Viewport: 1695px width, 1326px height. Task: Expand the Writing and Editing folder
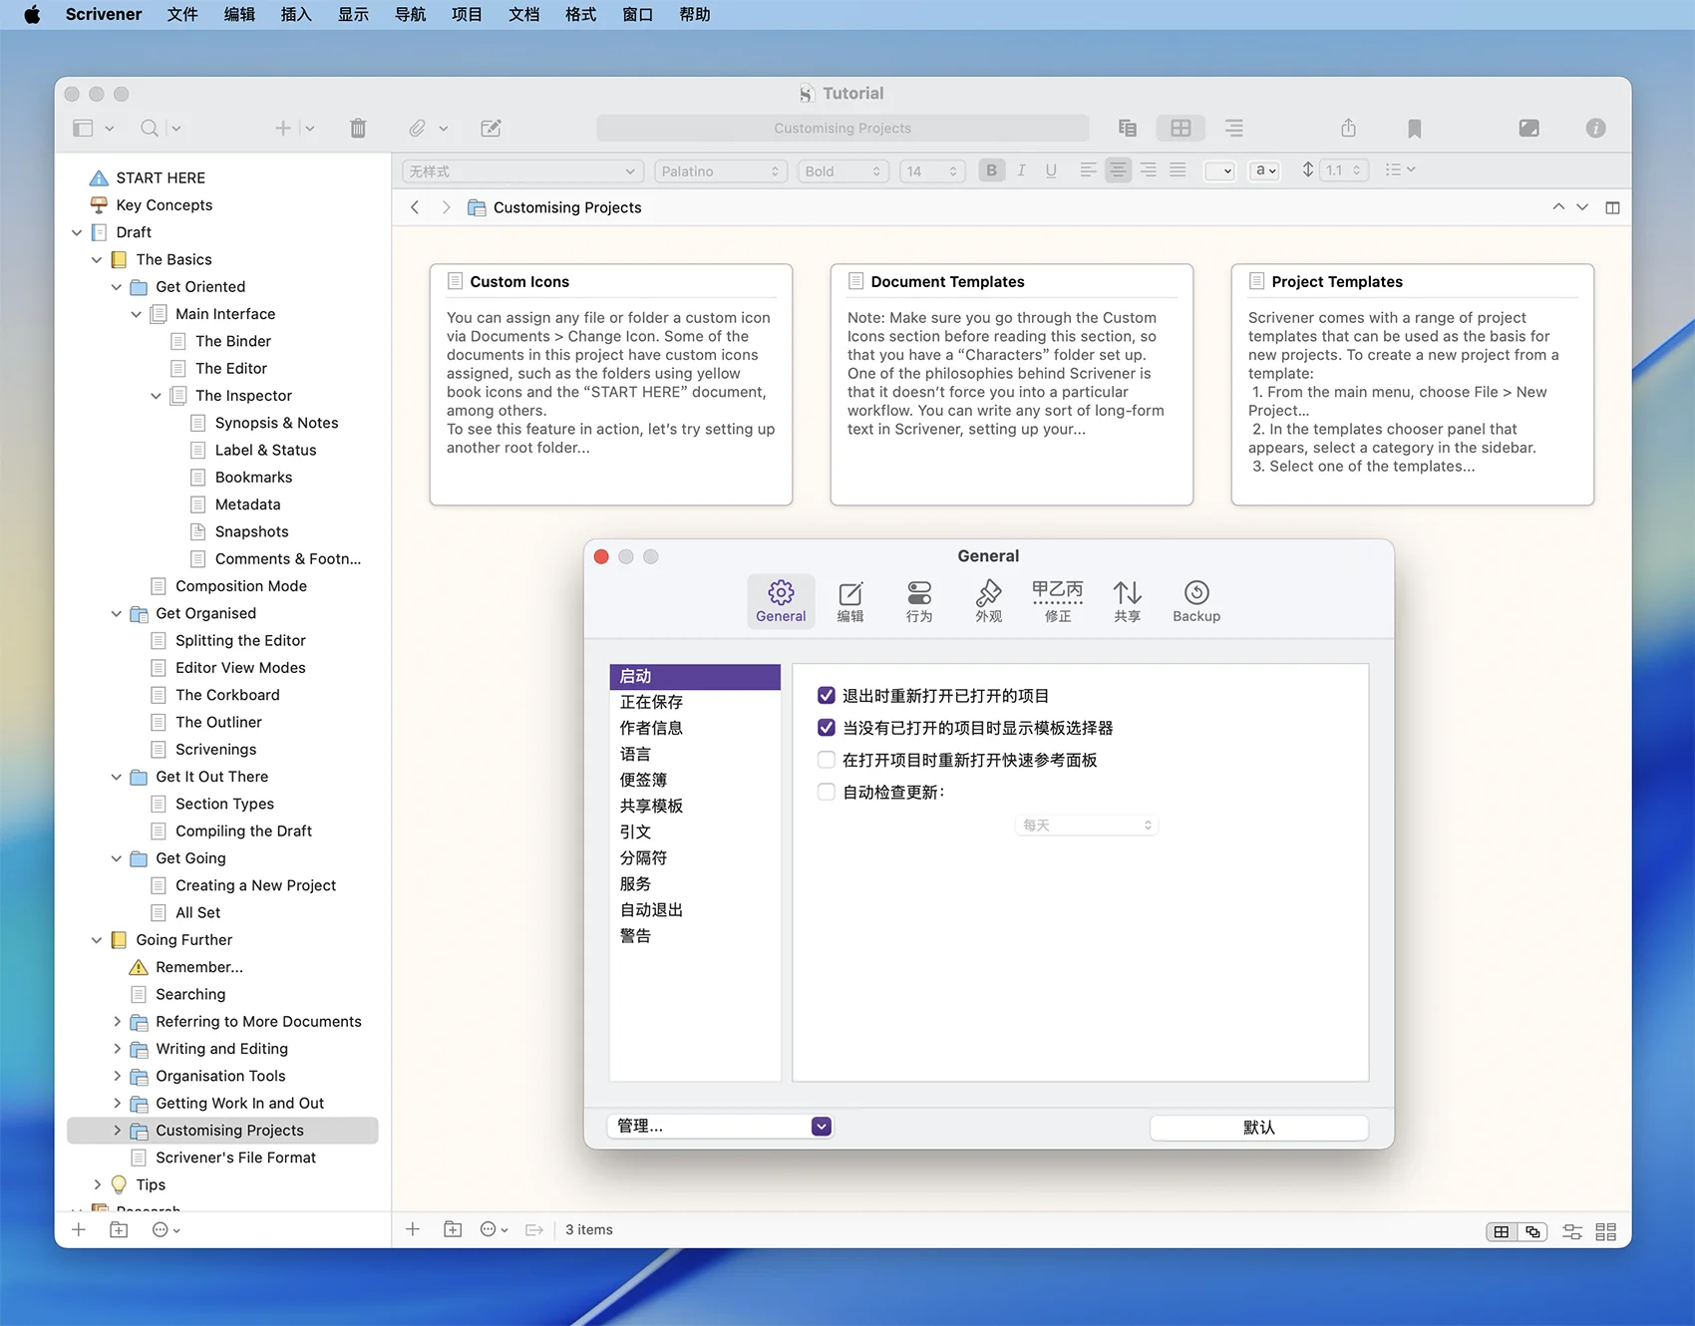tap(118, 1049)
